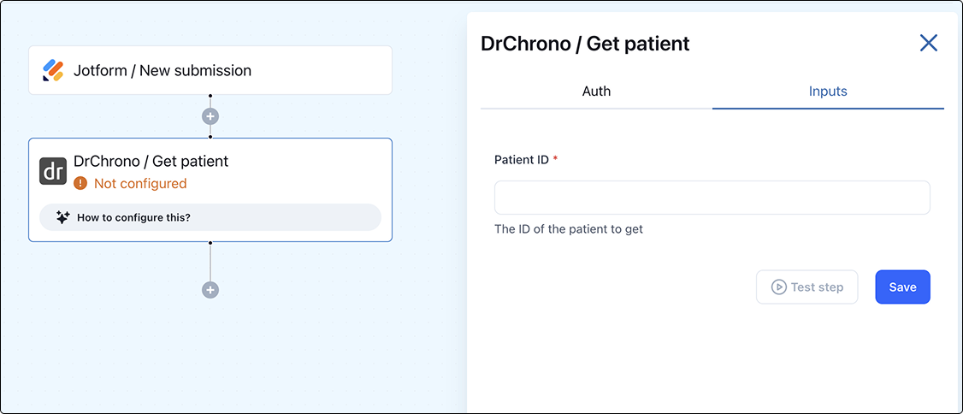Click the Jotform logo icon
The image size is (963, 414).
[x=53, y=70]
